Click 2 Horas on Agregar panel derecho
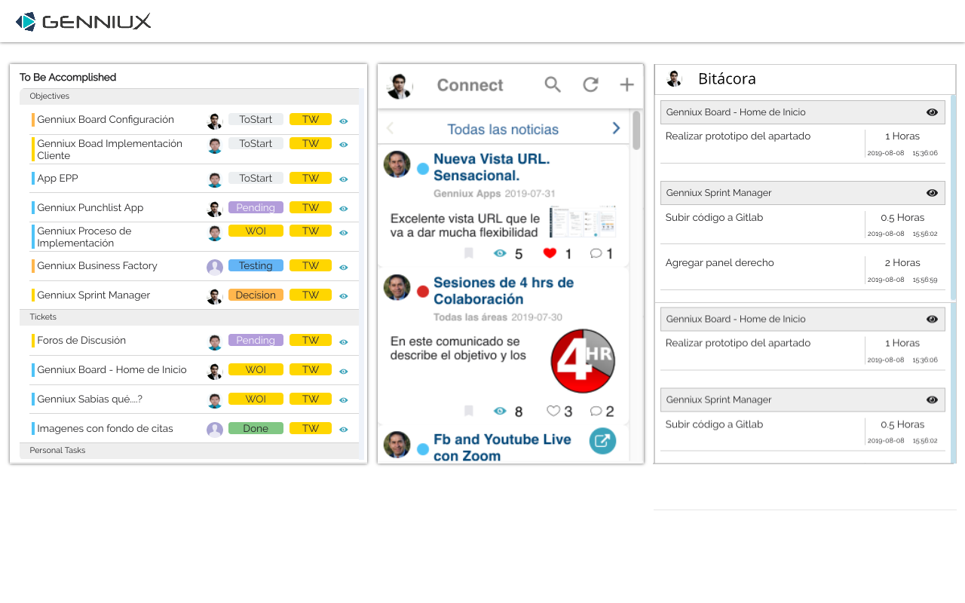 pyautogui.click(x=902, y=263)
